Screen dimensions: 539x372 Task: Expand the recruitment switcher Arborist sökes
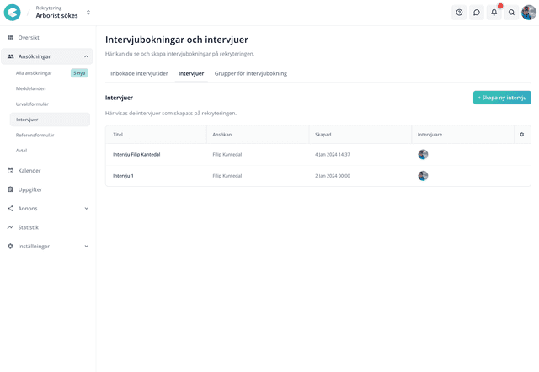tap(88, 13)
